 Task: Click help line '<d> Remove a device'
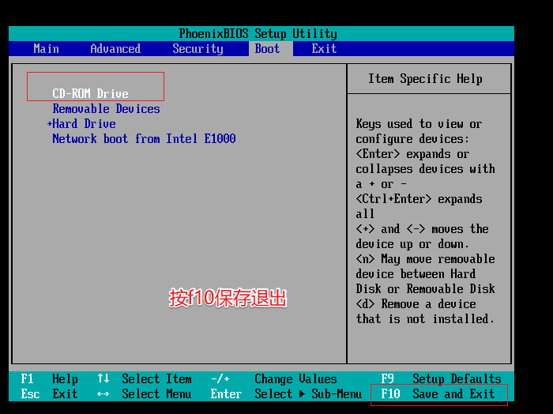tap(416, 304)
